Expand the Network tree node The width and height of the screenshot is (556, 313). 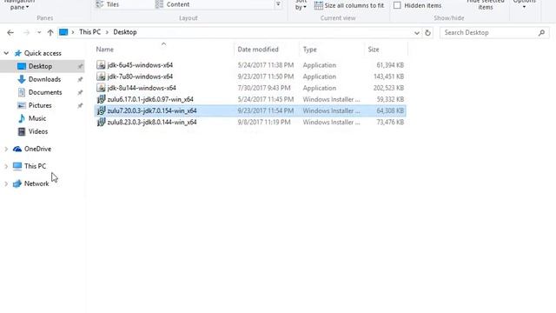[x=6, y=183]
